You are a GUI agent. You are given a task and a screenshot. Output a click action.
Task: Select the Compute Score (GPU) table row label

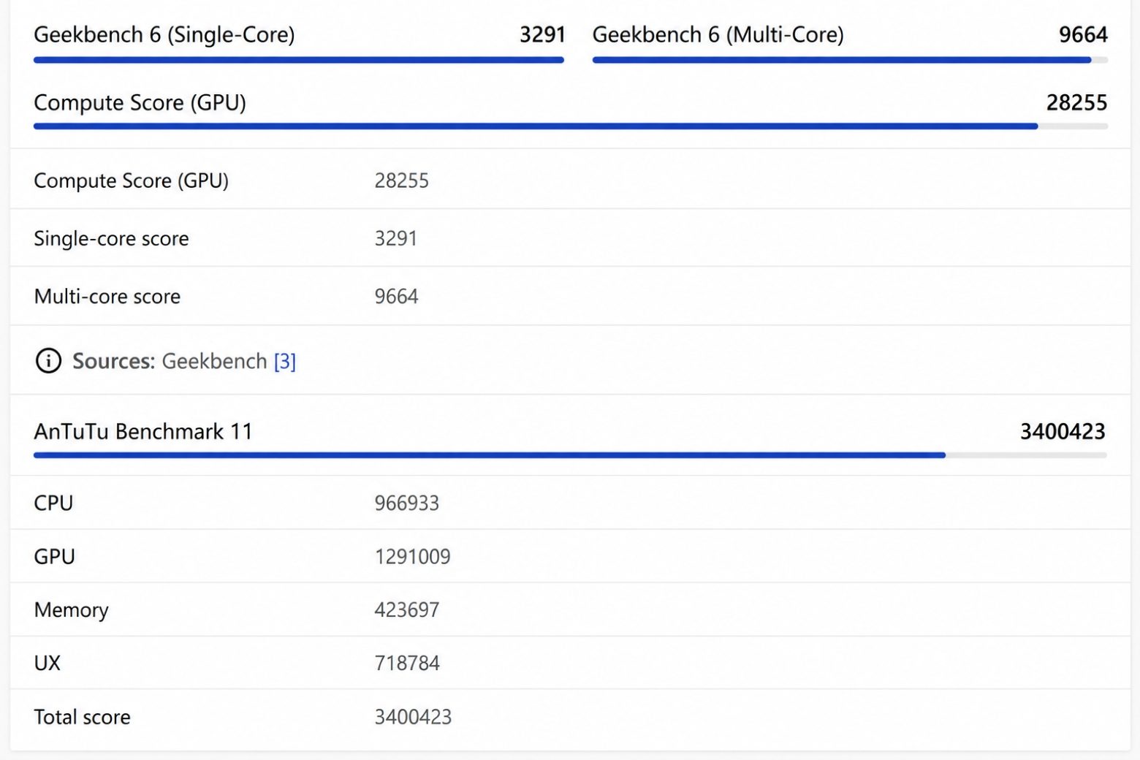(x=132, y=180)
